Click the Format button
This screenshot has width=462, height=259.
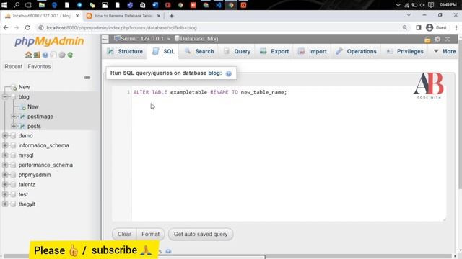[x=150, y=234]
